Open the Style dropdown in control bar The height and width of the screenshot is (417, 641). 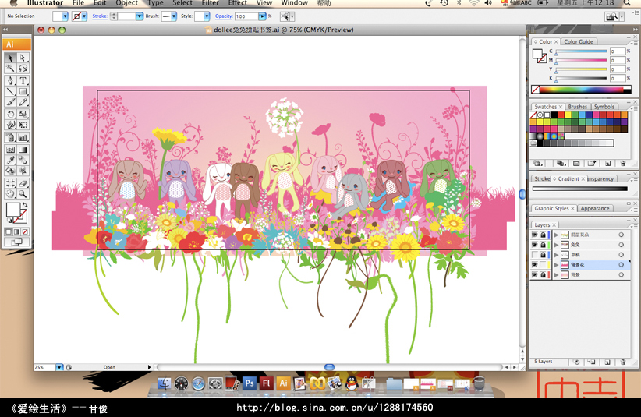tap(207, 16)
